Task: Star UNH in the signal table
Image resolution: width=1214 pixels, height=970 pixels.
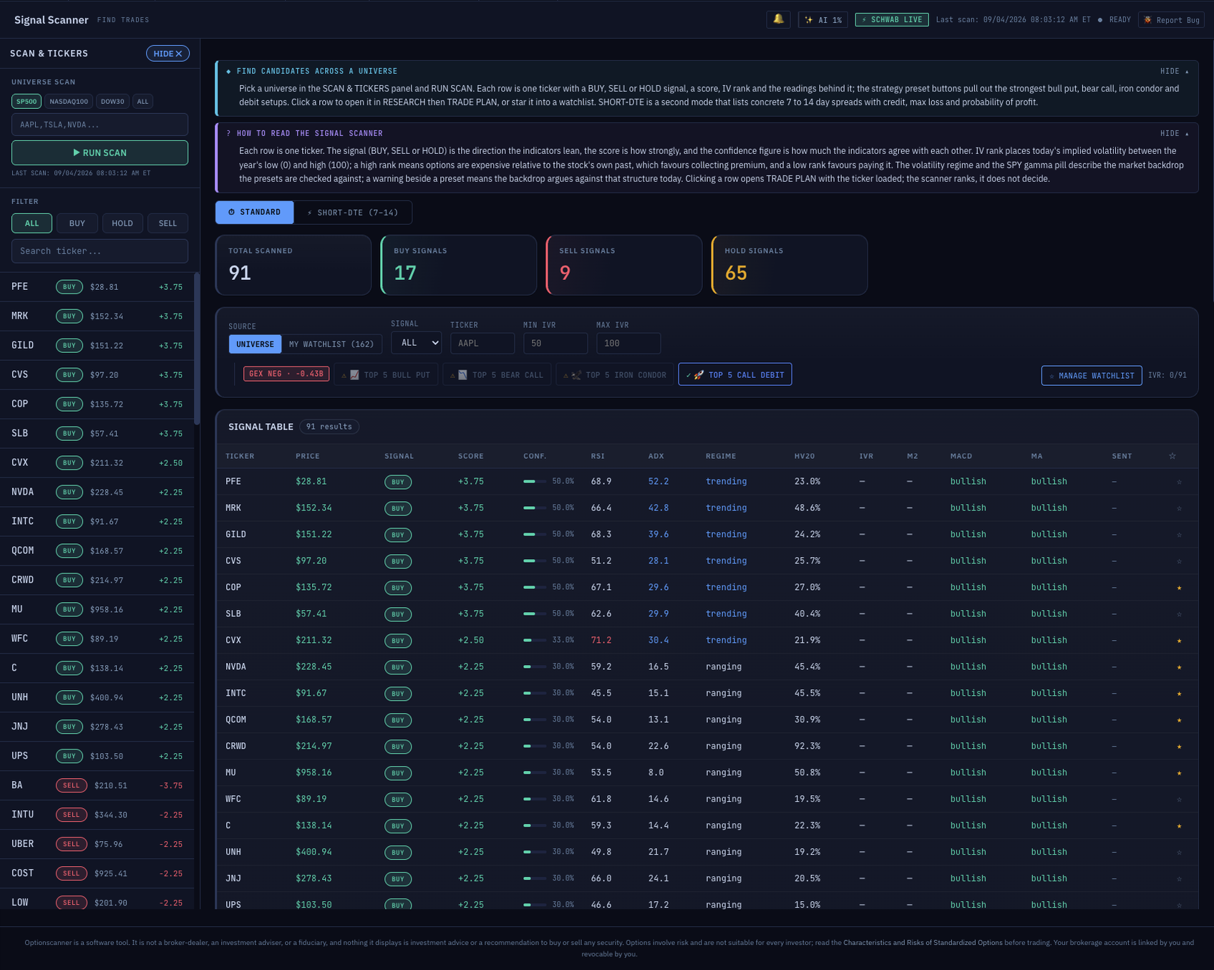Action: point(1179,853)
